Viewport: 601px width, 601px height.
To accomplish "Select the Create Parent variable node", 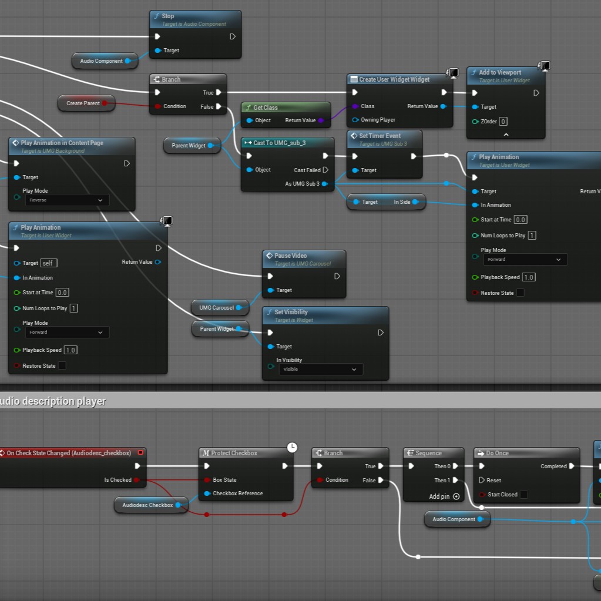I will [86, 103].
